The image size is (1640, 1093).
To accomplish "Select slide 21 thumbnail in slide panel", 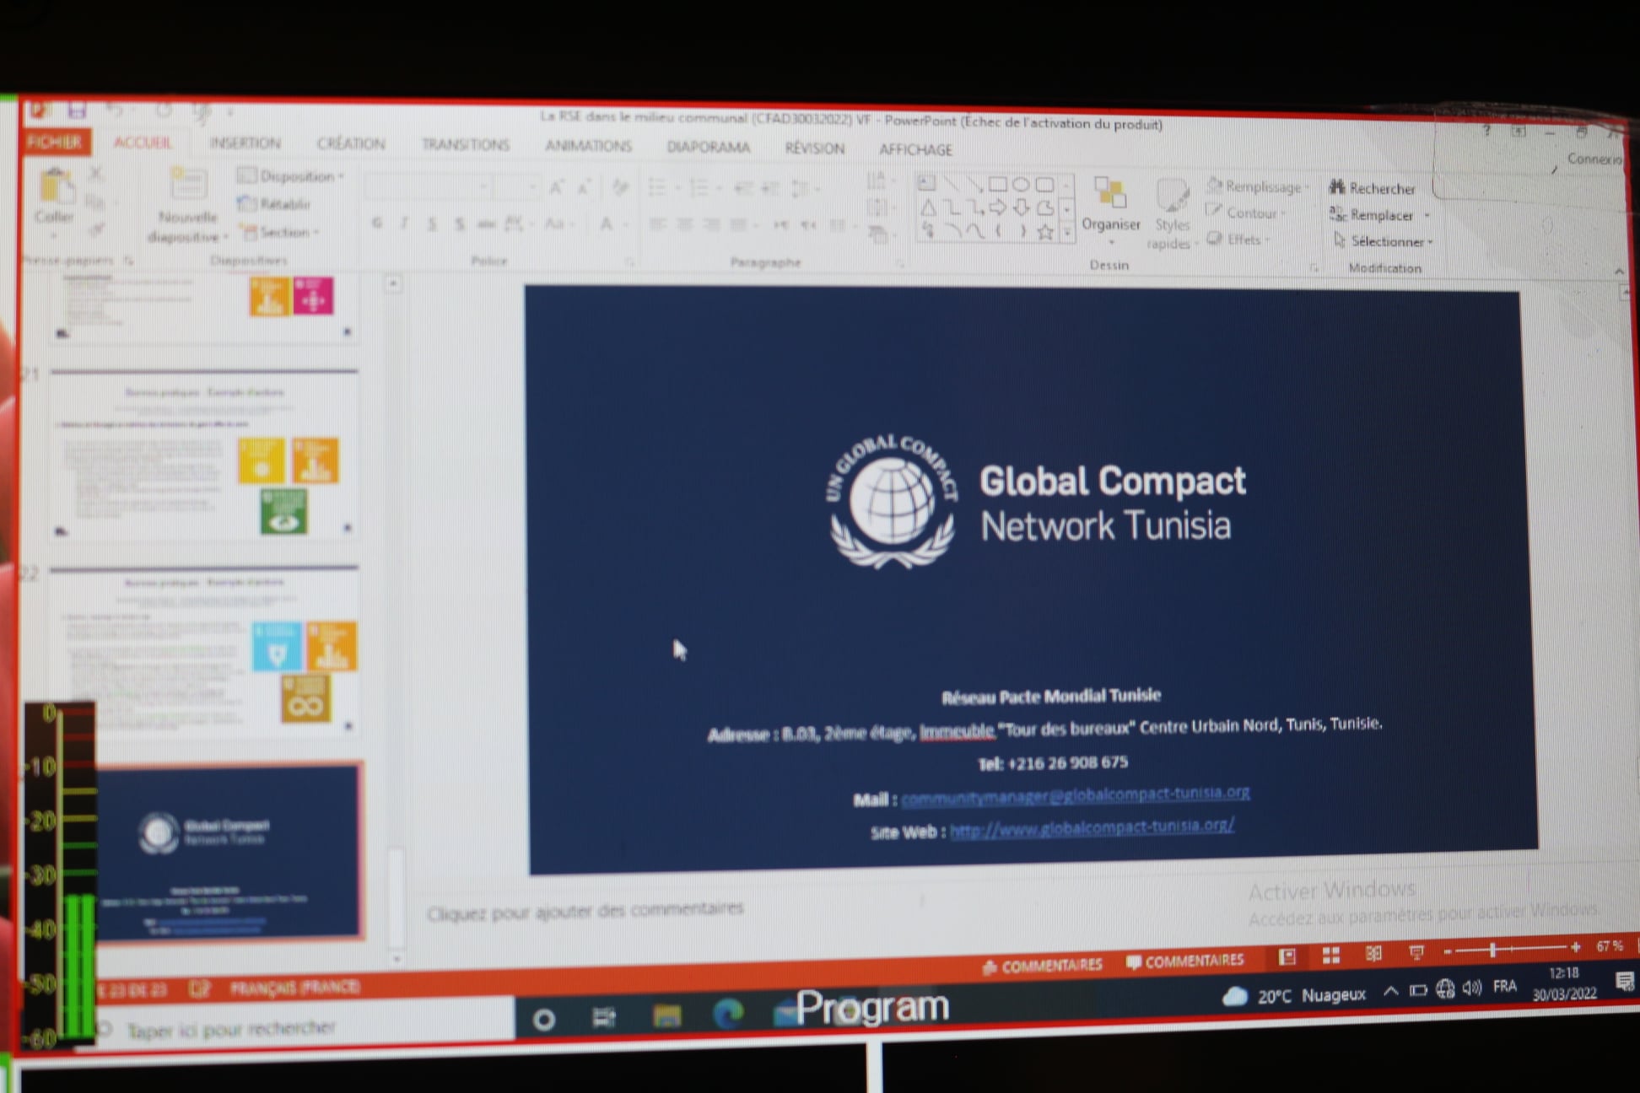I will point(203,454).
